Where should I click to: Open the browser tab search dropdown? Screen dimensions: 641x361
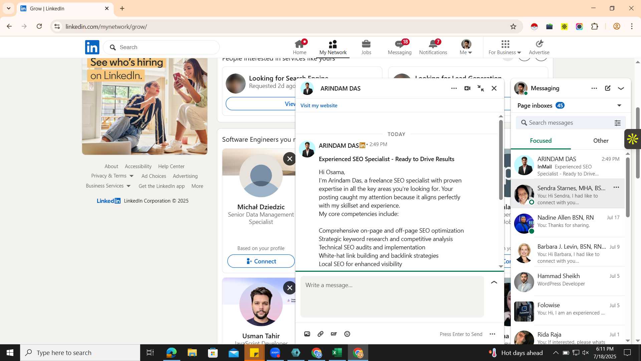click(9, 8)
